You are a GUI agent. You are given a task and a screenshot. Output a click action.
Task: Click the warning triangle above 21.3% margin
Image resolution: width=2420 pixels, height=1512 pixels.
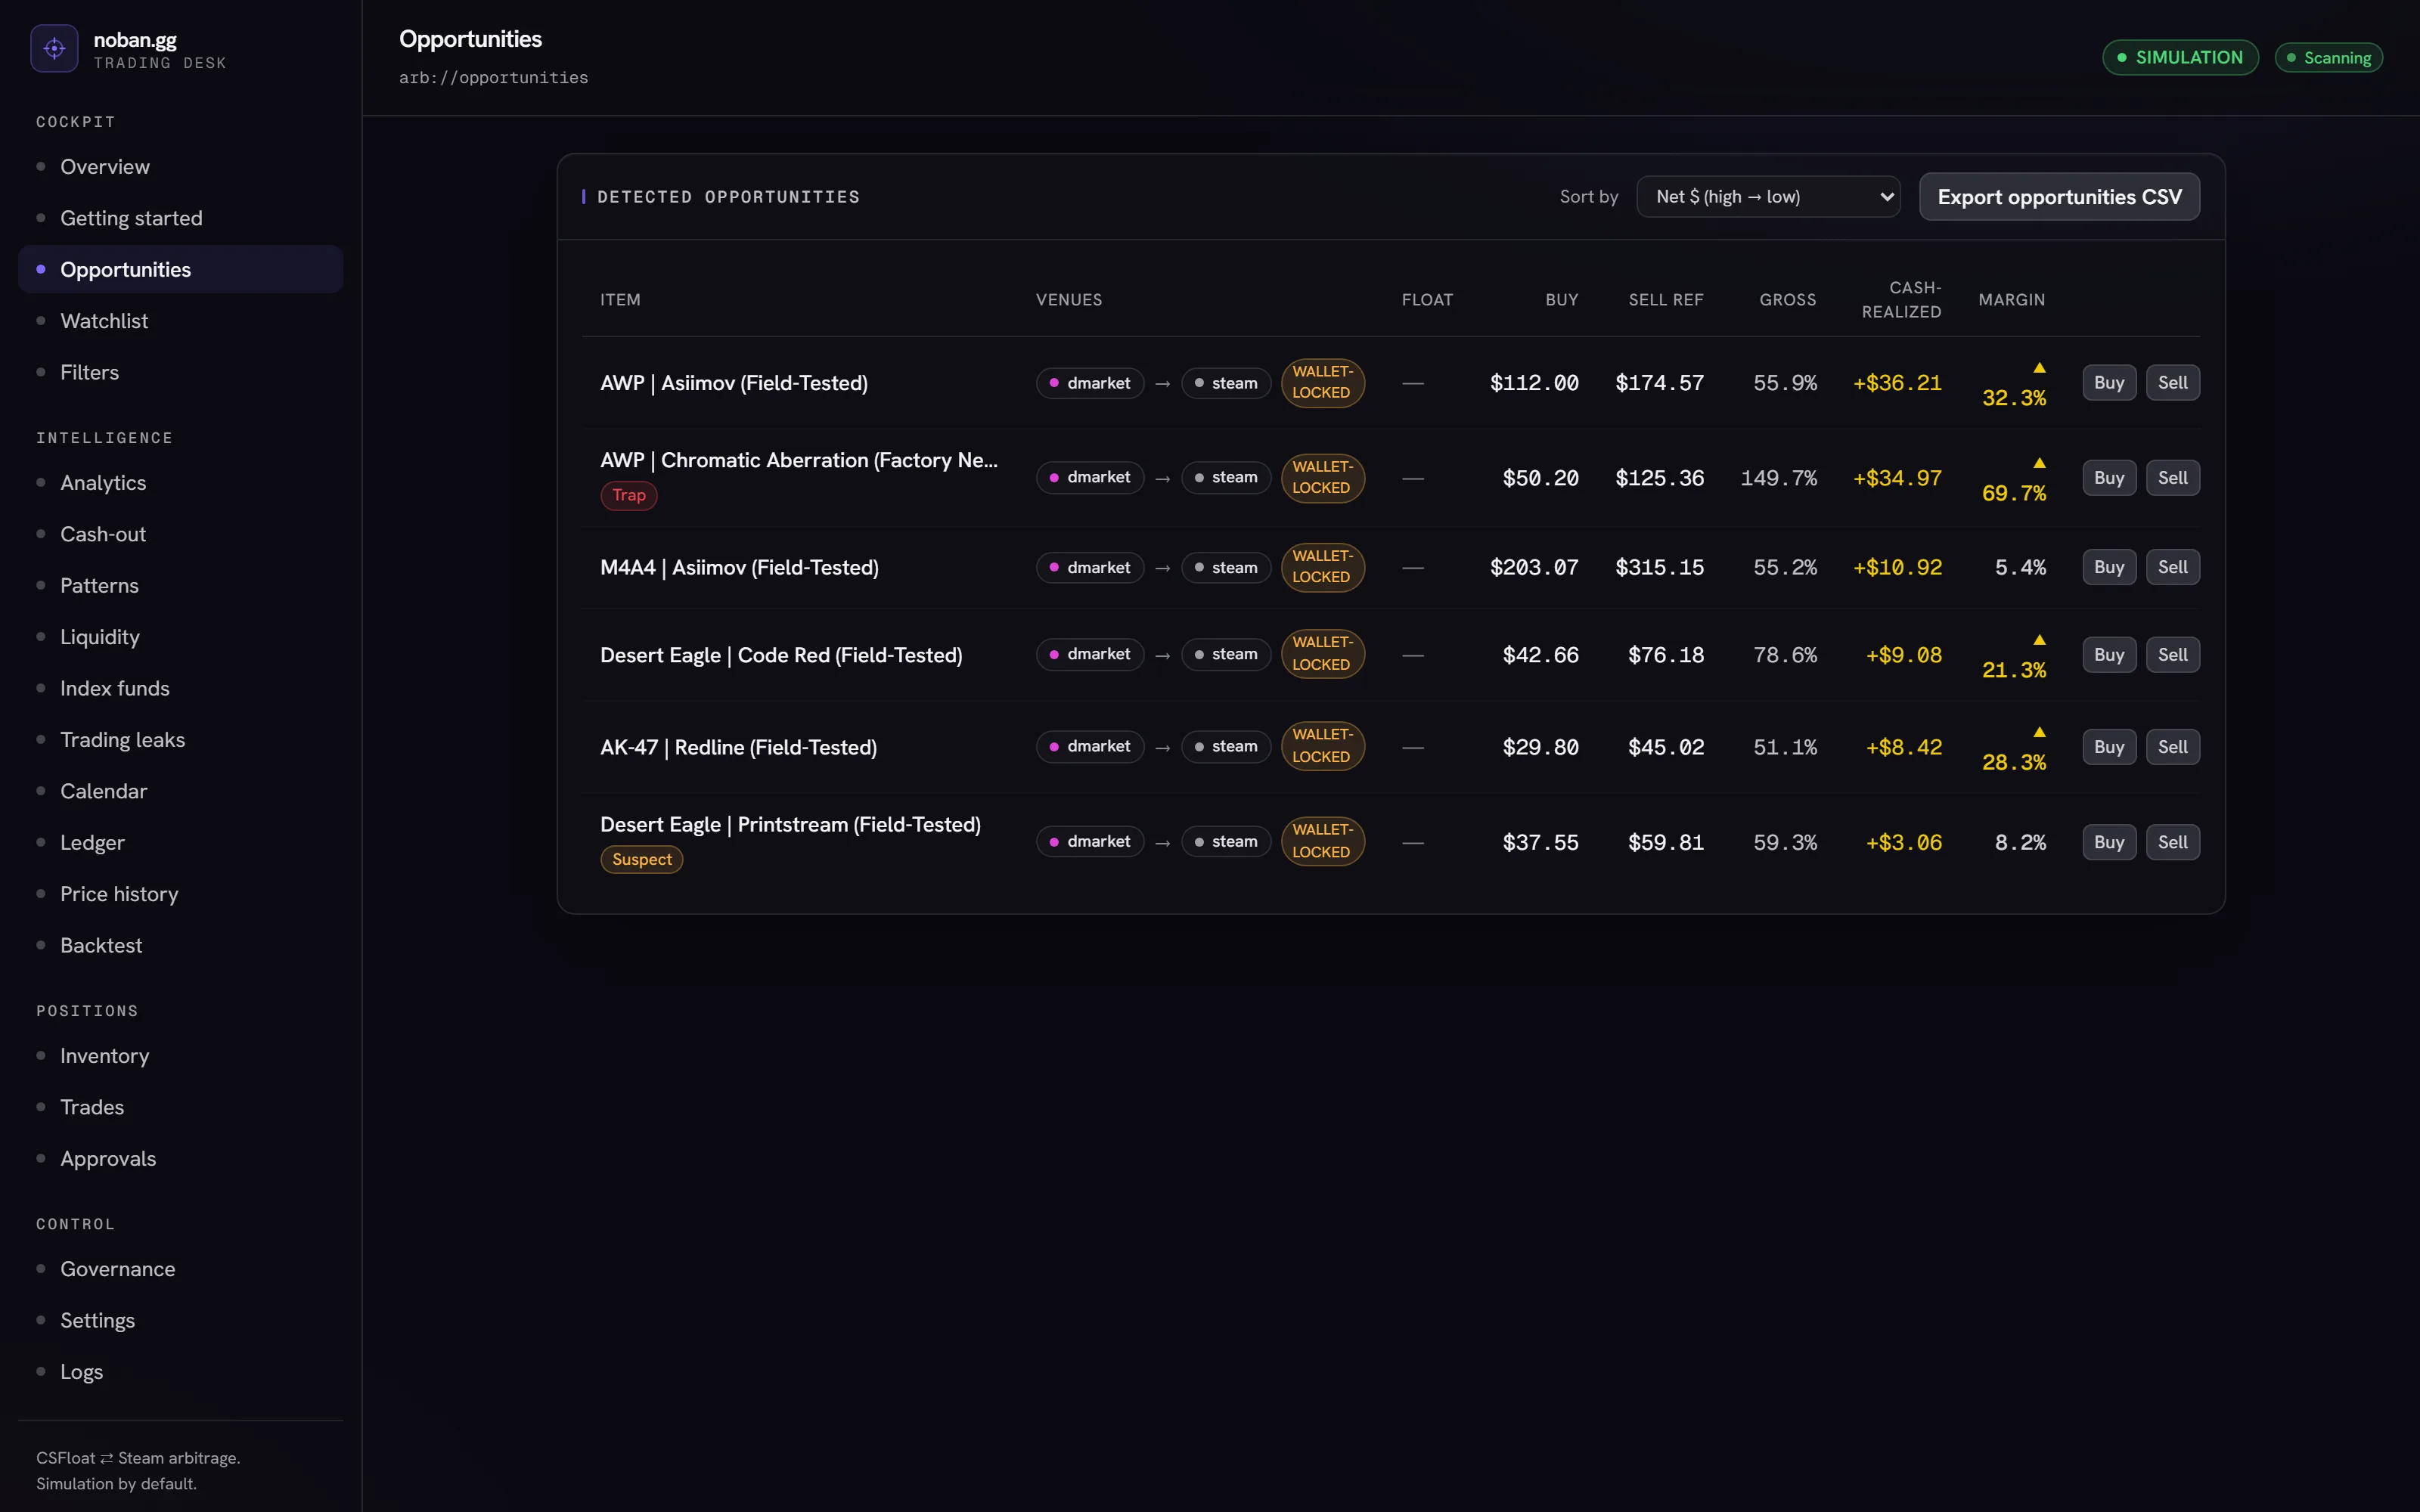click(2039, 640)
